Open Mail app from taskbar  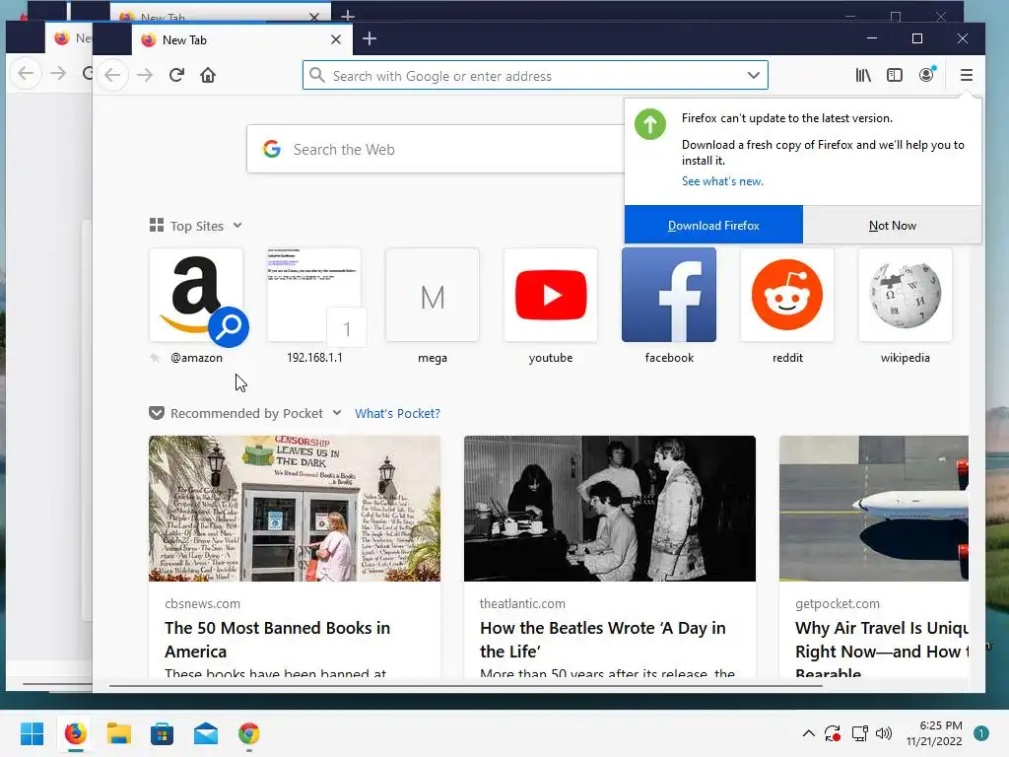coord(206,733)
